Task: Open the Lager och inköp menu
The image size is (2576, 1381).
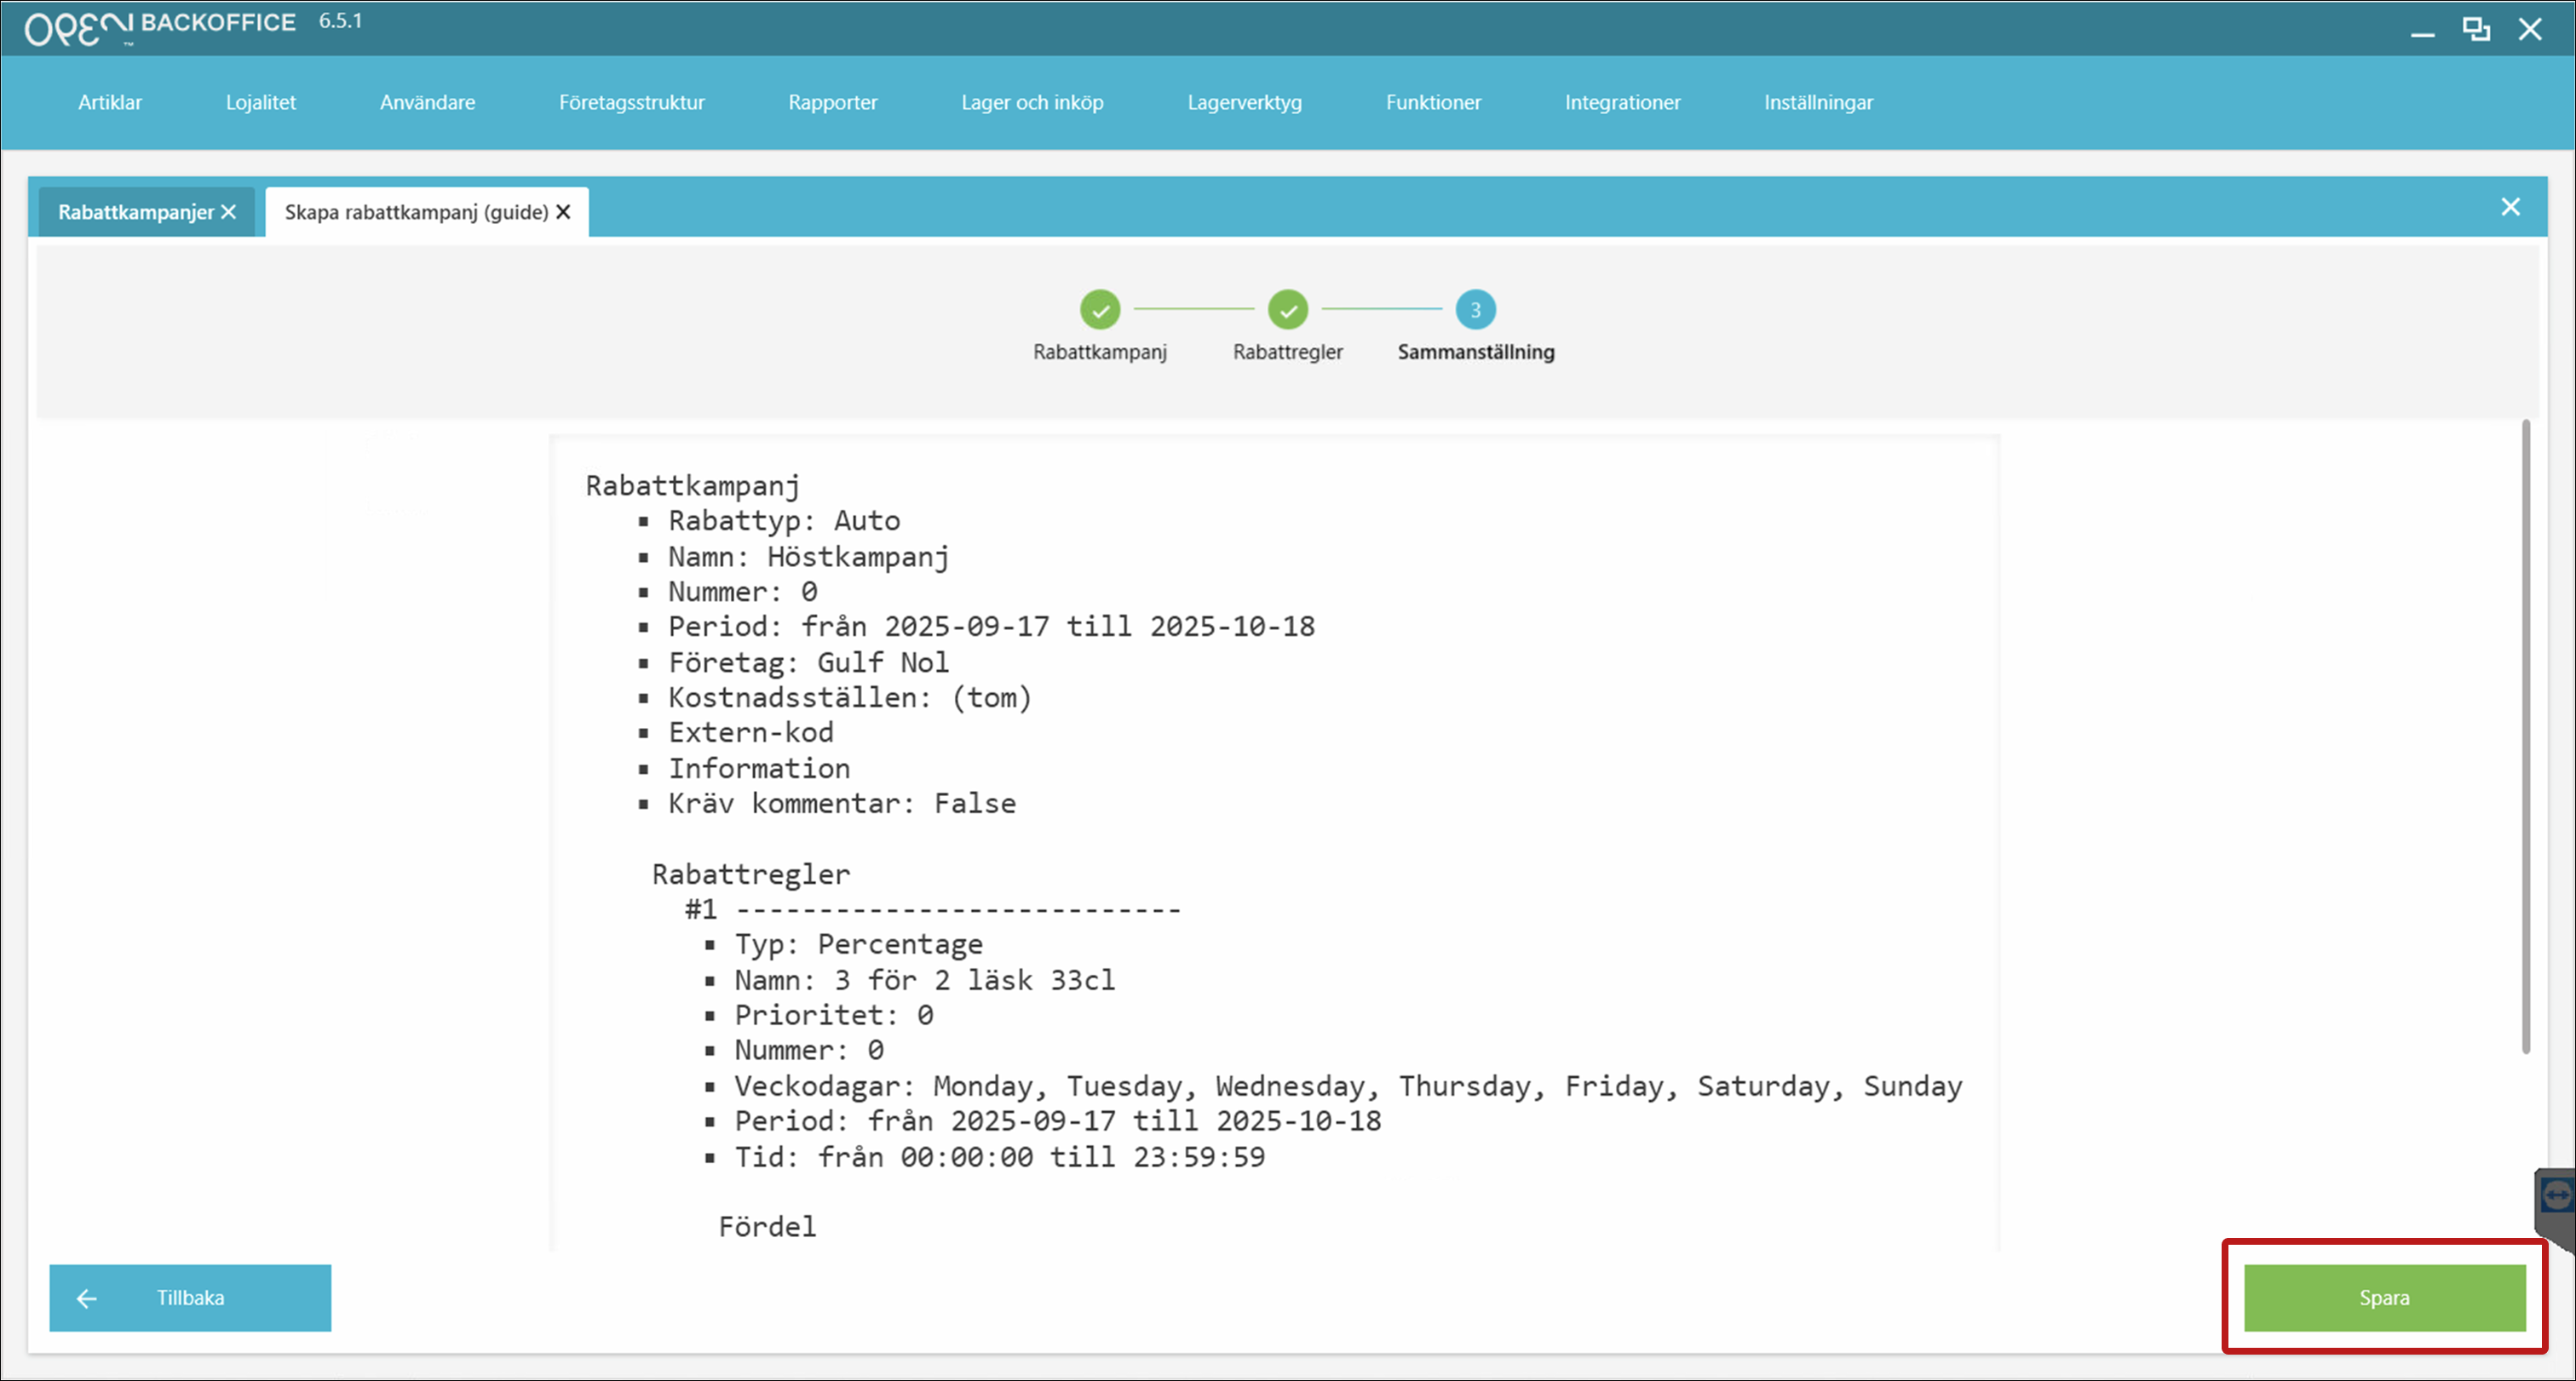Action: tap(1032, 102)
